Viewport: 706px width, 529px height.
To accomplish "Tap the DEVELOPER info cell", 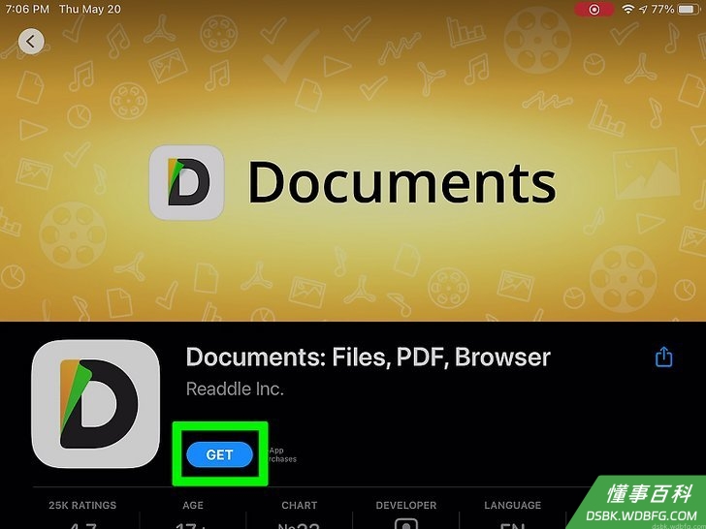I will (x=406, y=515).
